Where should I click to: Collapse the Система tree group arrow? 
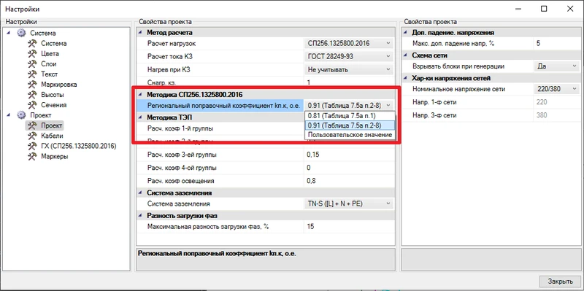pyautogui.click(x=9, y=33)
